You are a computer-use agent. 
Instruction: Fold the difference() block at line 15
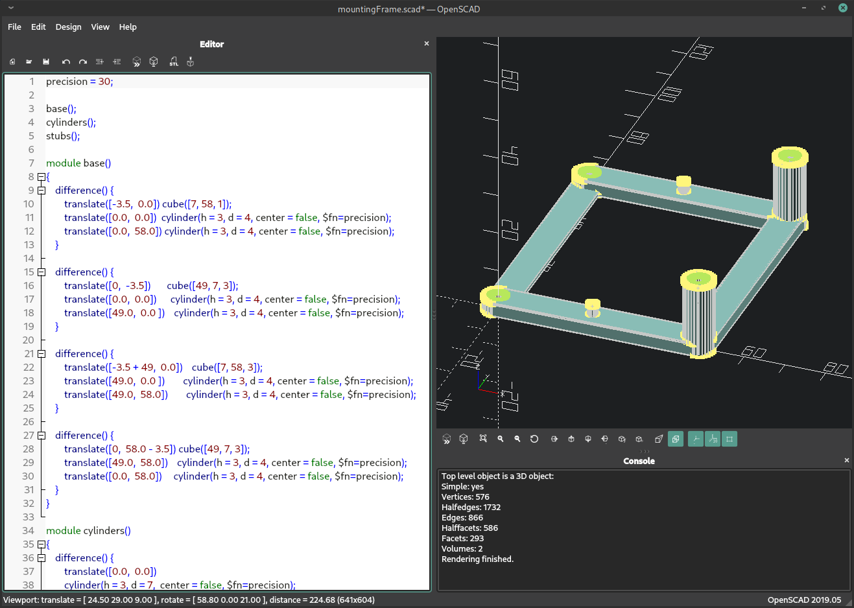tap(42, 272)
